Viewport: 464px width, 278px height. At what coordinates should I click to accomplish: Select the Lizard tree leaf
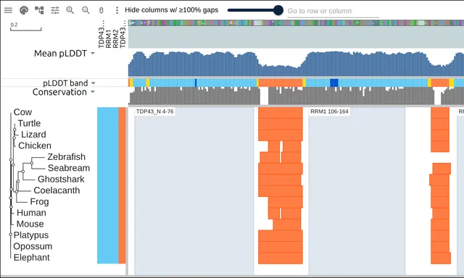click(x=33, y=135)
